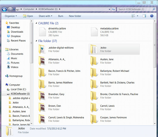Open the Organize menu
This screenshot has height=137, width=158.
[11, 16]
